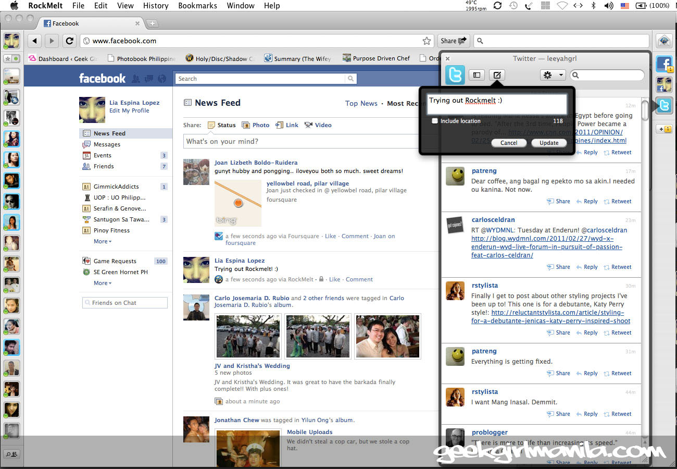
Task: Click the Twitter bird icon in panel
Action: tap(455, 75)
